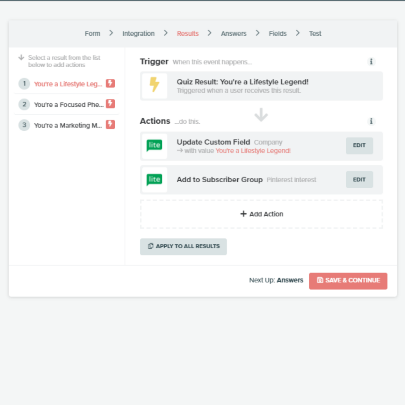This screenshot has width=405, height=405.
Task: Click the Actions section info icon
Action: (x=371, y=121)
